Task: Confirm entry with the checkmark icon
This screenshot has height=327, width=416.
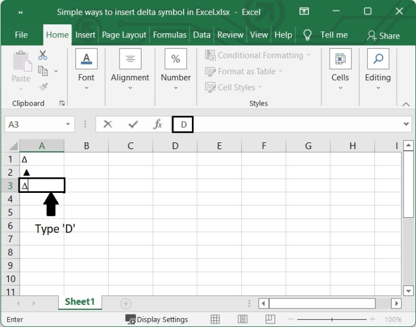Action: point(133,124)
